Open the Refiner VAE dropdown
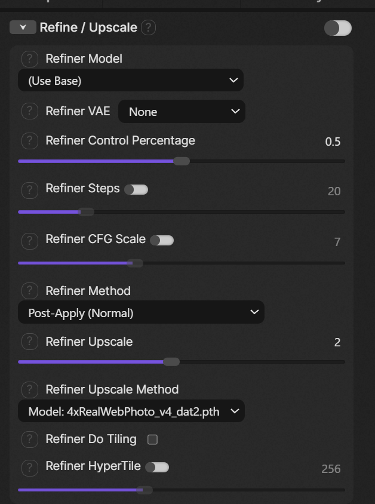This screenshot has height=504, width=375. [x=182, y=112]
